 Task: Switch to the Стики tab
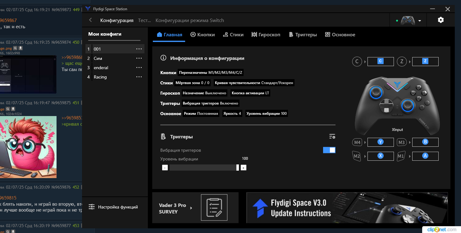coord(233,35)
